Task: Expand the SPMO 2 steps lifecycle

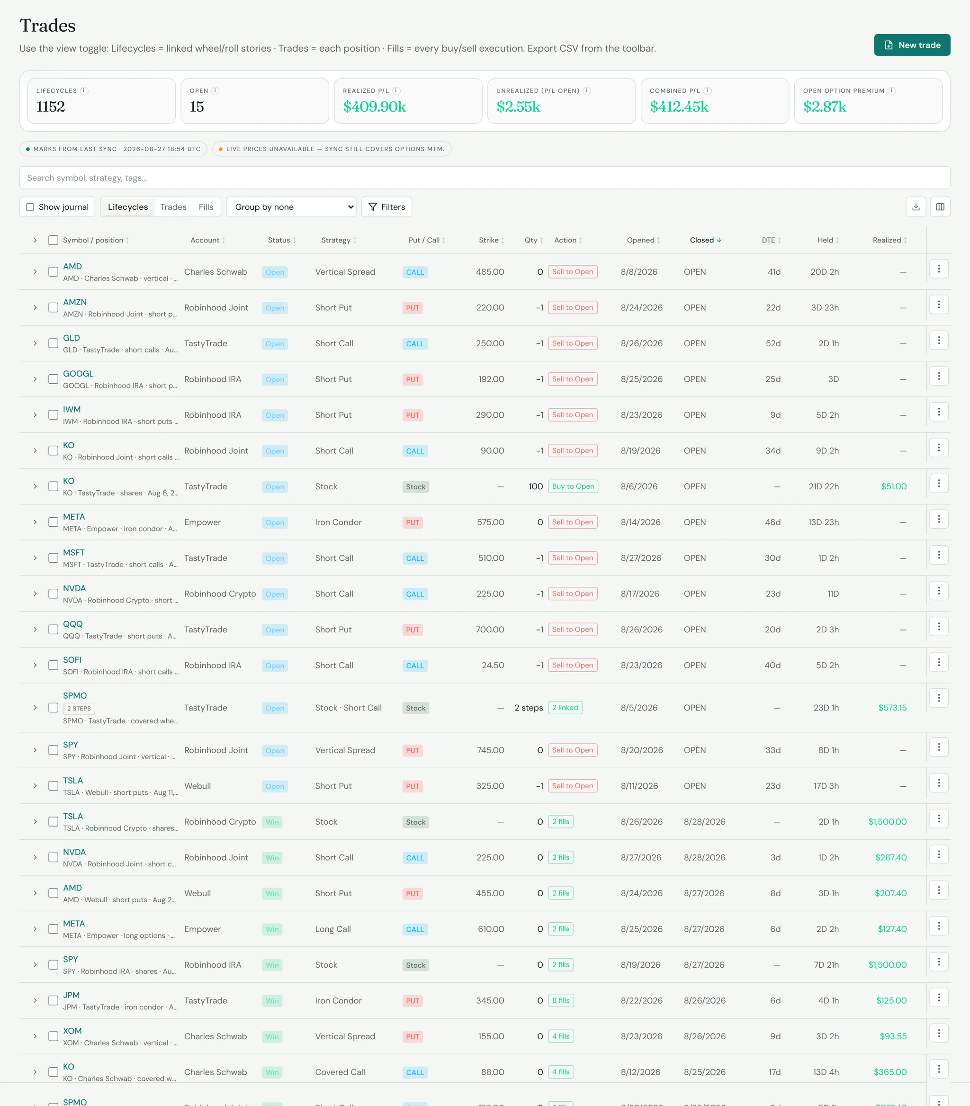Action: click(x=35, y=708)
